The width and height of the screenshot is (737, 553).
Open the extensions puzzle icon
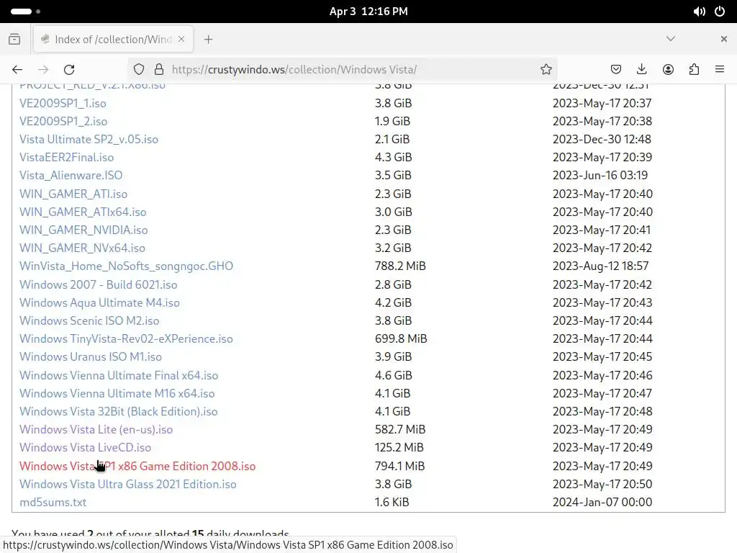[x=694, y=70]
